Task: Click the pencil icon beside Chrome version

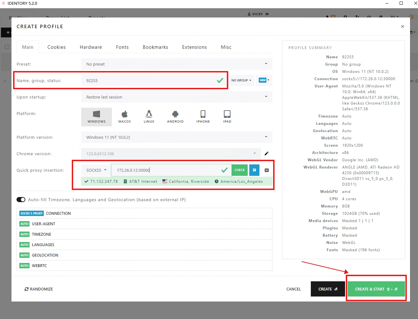Action: (266, 154)
